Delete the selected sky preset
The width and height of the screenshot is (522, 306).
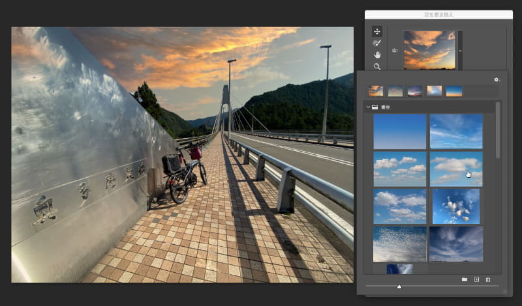click(488, 279)
